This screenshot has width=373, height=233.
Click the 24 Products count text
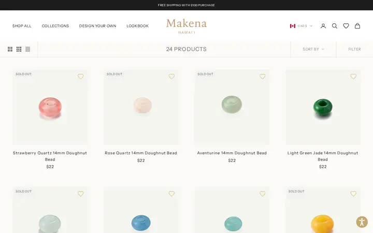[187, 49]
